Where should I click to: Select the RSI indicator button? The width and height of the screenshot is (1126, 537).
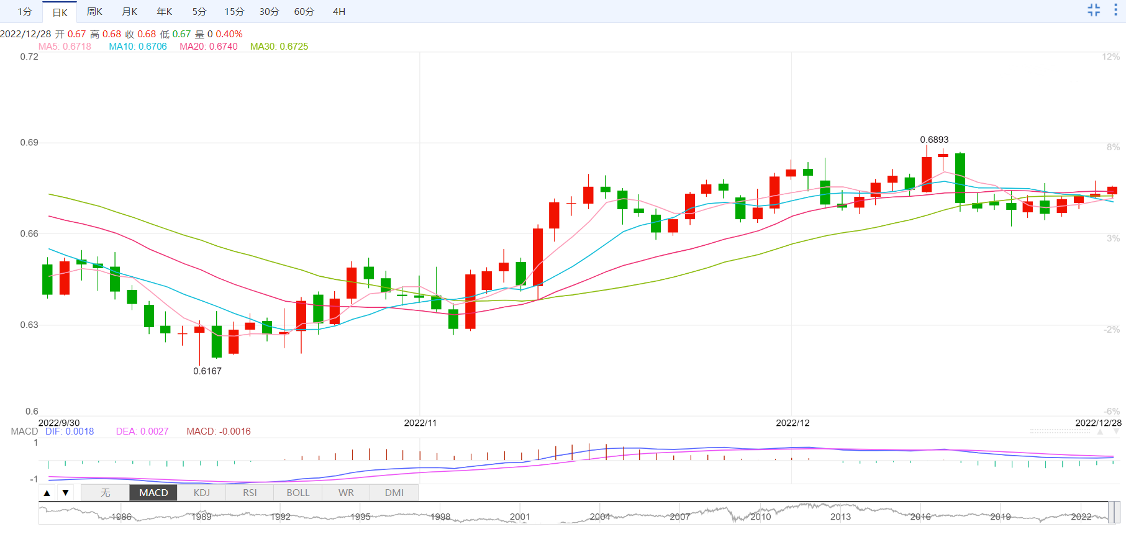click(250, 492)
